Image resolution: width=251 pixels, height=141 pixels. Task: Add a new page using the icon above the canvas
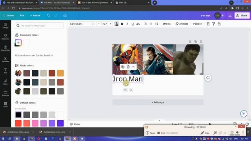click(x=201, y=42)
